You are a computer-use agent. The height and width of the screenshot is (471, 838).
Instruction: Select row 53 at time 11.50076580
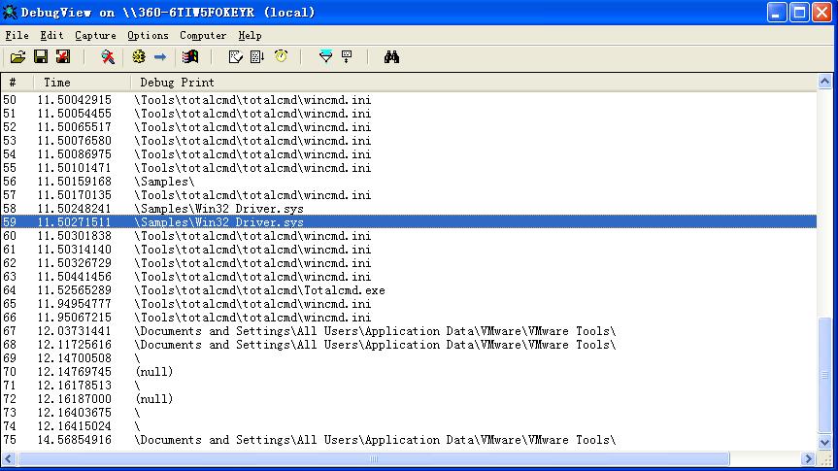408,141
